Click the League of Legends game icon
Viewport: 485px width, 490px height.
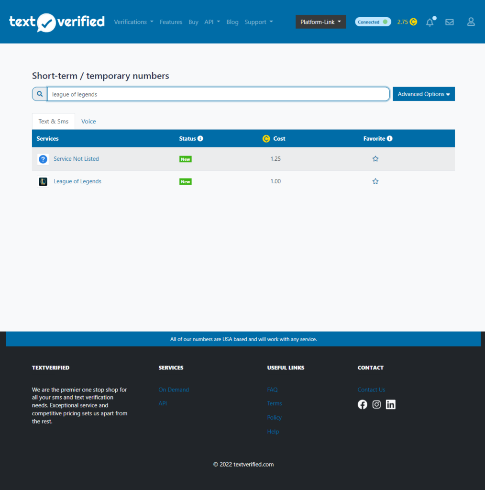click(x=43, y=181)
